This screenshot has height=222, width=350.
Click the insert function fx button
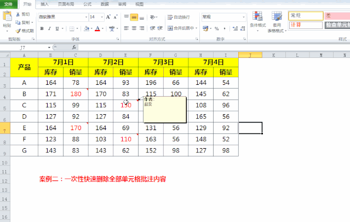click(74, 47)
